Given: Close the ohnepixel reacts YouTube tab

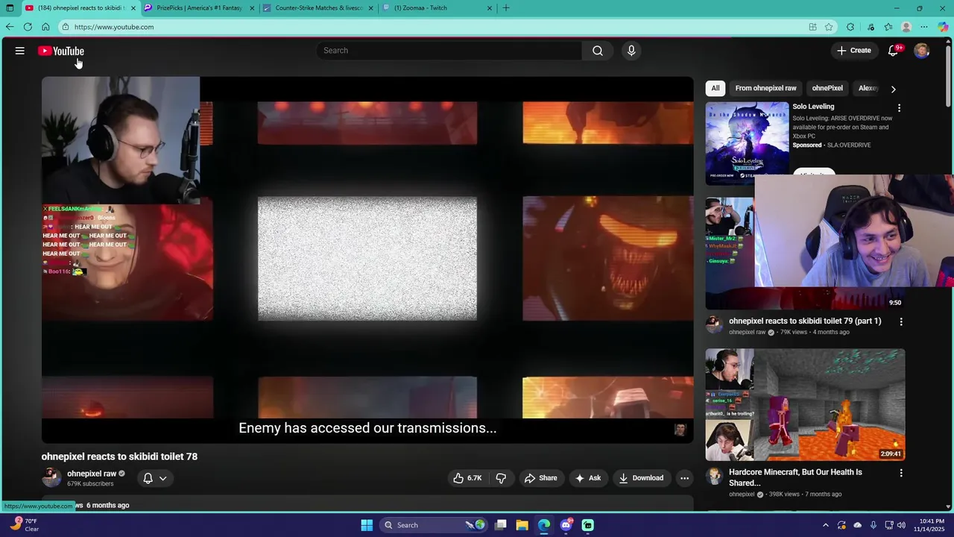Looking at the screenshot, I should (133, 8).
